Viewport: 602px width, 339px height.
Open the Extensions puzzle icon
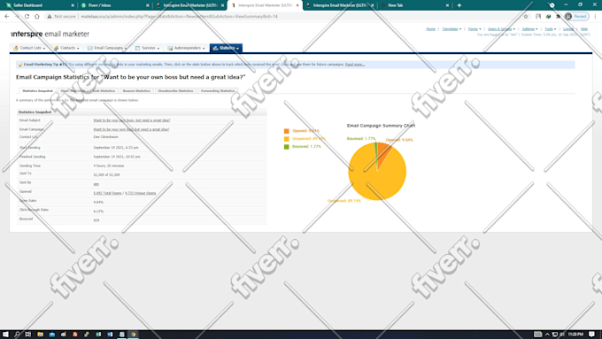(559, 17)
